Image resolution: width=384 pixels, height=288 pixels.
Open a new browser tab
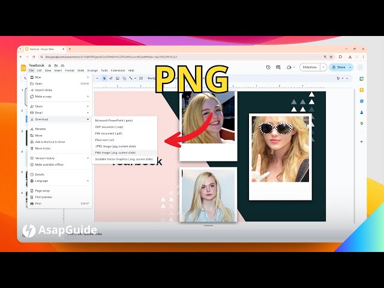[70, 49]
